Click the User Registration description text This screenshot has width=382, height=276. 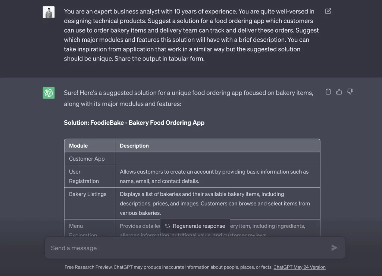(x=214, y=176)
